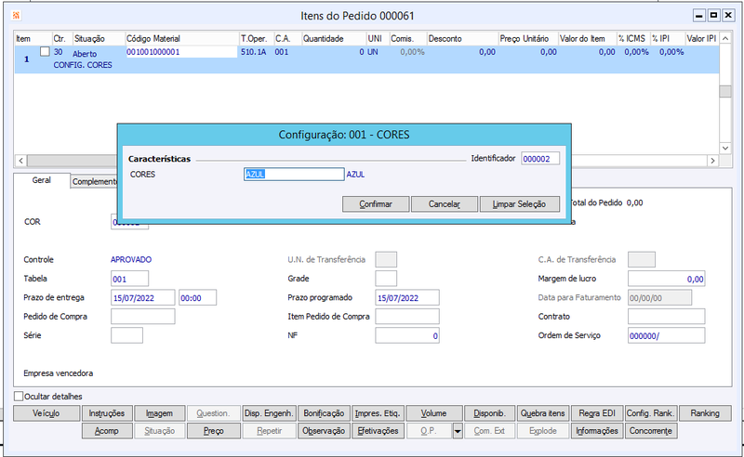Open Regra EDI
Viewport: 744px width, 457px height.
click(x=597, y=413)
